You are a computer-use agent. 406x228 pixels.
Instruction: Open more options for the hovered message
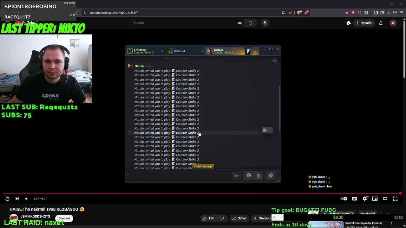coord(270,130)
